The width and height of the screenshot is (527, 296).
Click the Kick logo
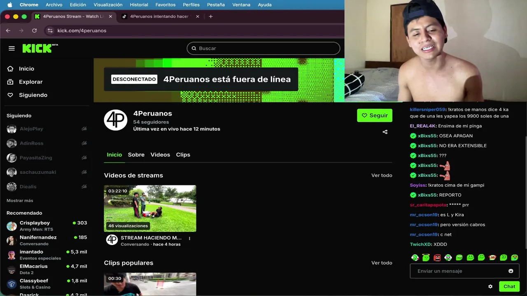click(40, 48)
